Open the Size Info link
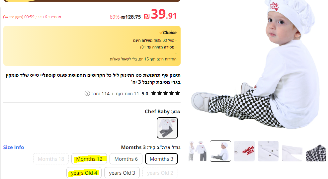This screenshot has width=328, height=179. pyautogui.click(x=14, y=147)
